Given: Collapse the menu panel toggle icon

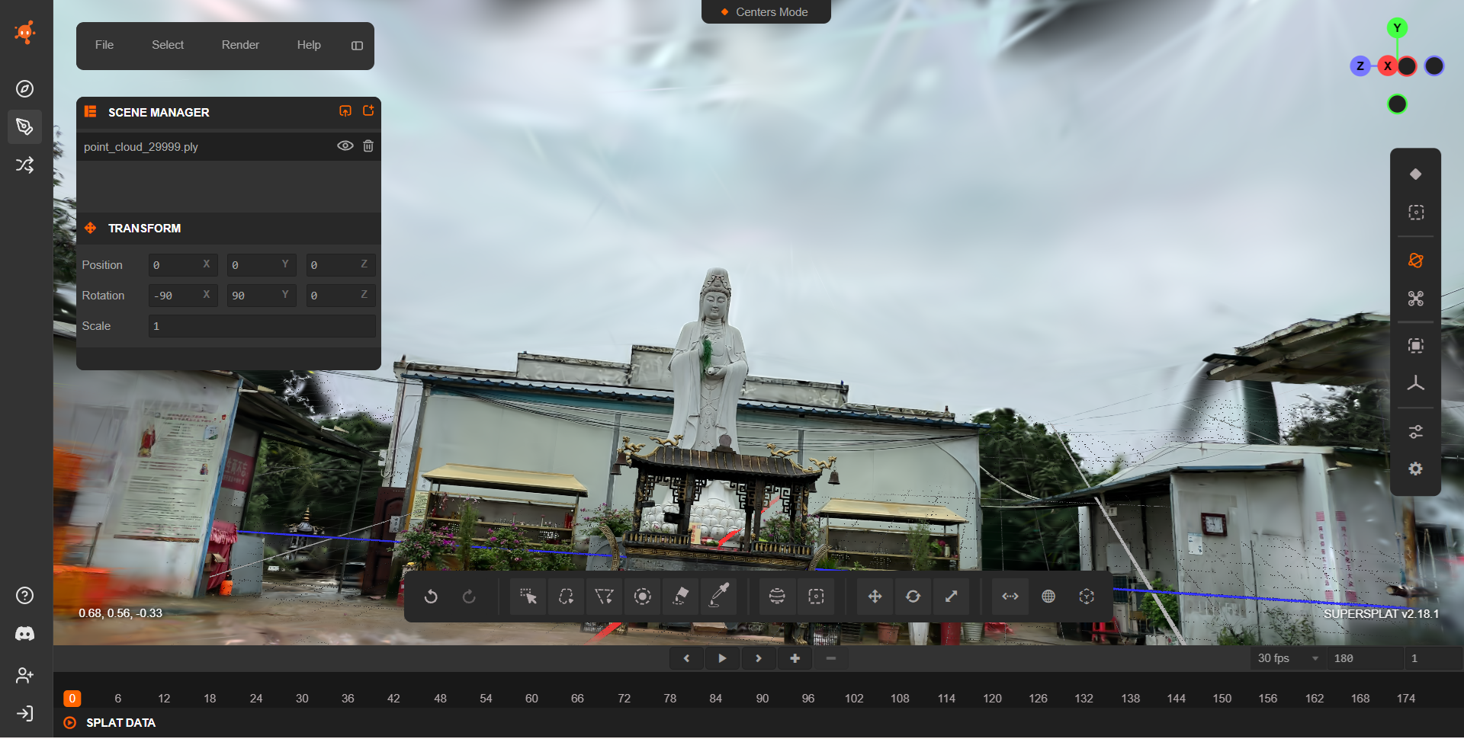Looking at the screenshot, I should pyautogui.click(x=357, y=46).
